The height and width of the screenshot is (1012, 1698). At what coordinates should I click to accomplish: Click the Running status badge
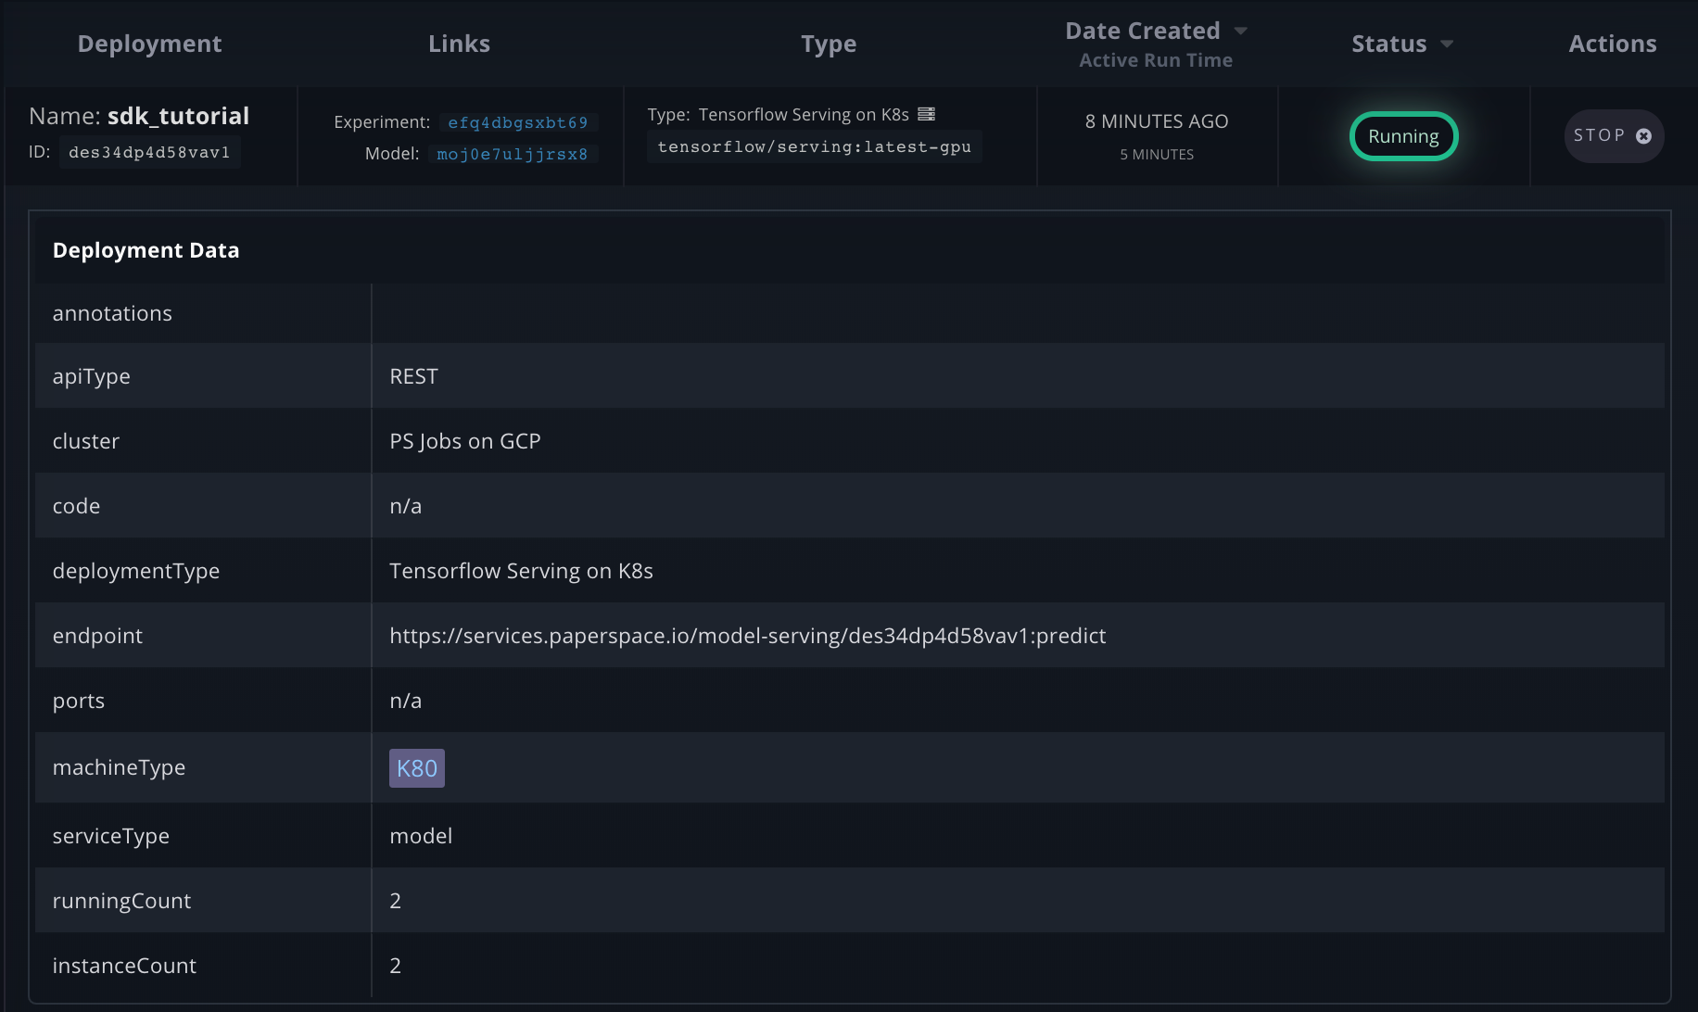point(1403,136)
